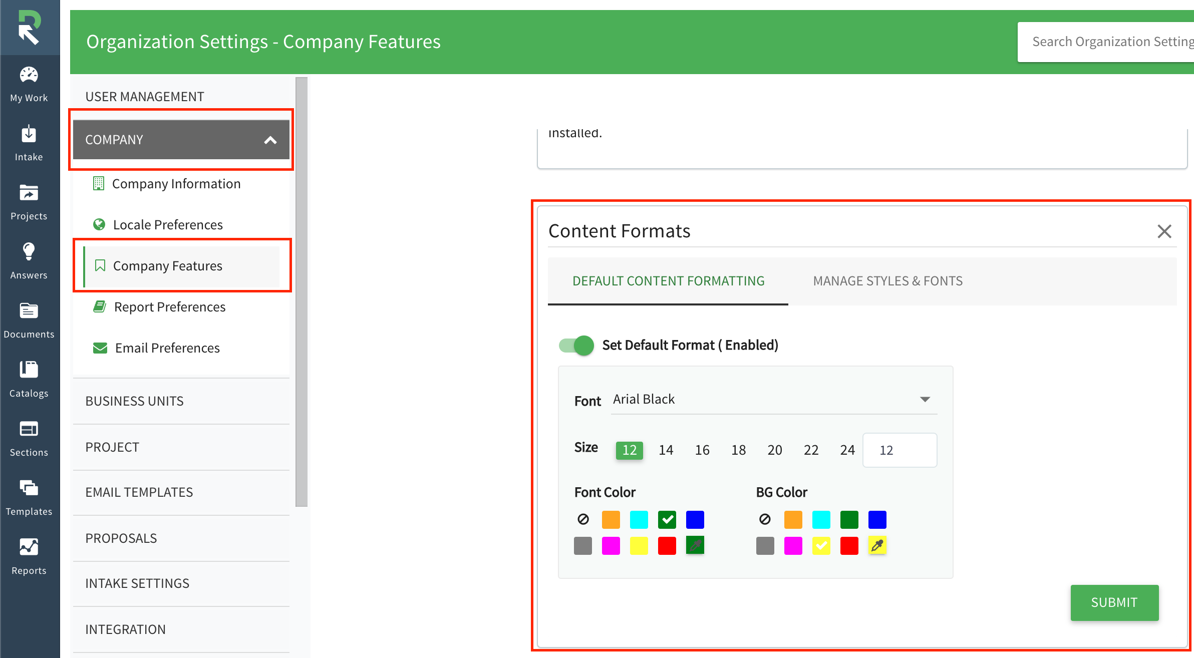This screenshot has width=1194, height=658.
Task: Expand EMAIL TEMPLATES section
Action: coord(181,492)
